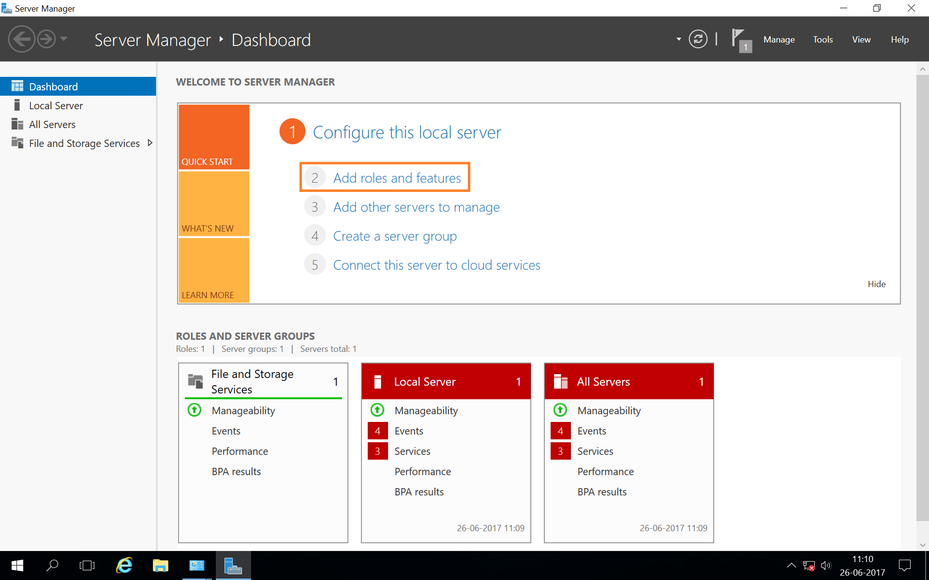This screenshot has width=929, height=580.
Task: Click the dashboard vertical scrollbar thumb
Action: [x=922, y=298]
